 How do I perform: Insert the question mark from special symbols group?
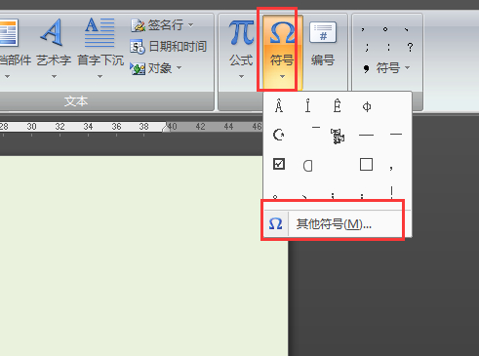[x=410, y=48]
